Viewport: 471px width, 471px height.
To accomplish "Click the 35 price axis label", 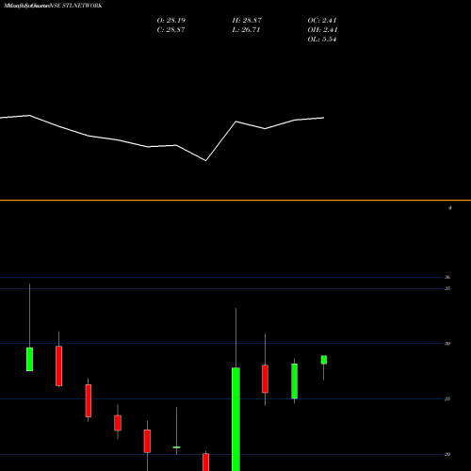I will click(x=447, y=288).
